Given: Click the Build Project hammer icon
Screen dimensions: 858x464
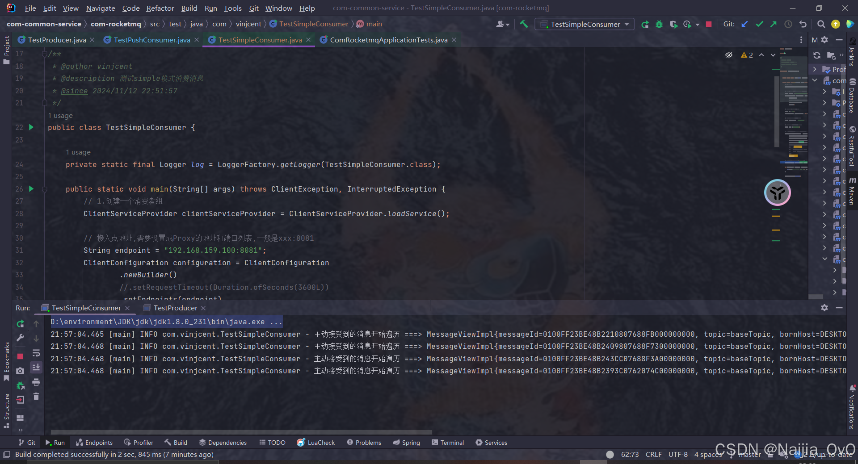Looking at the screenshot, I should point(524,24).
